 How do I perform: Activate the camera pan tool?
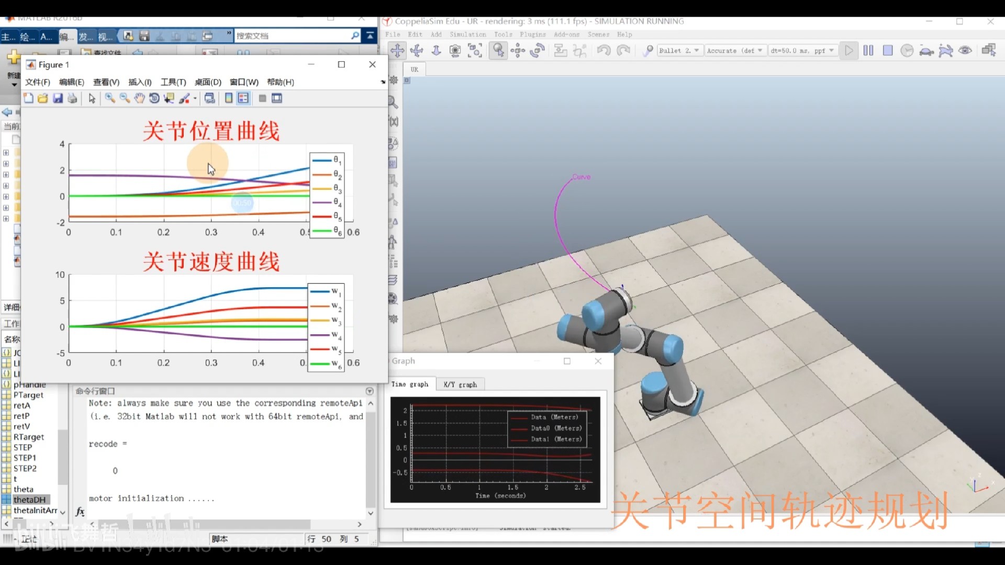point(398,50)
